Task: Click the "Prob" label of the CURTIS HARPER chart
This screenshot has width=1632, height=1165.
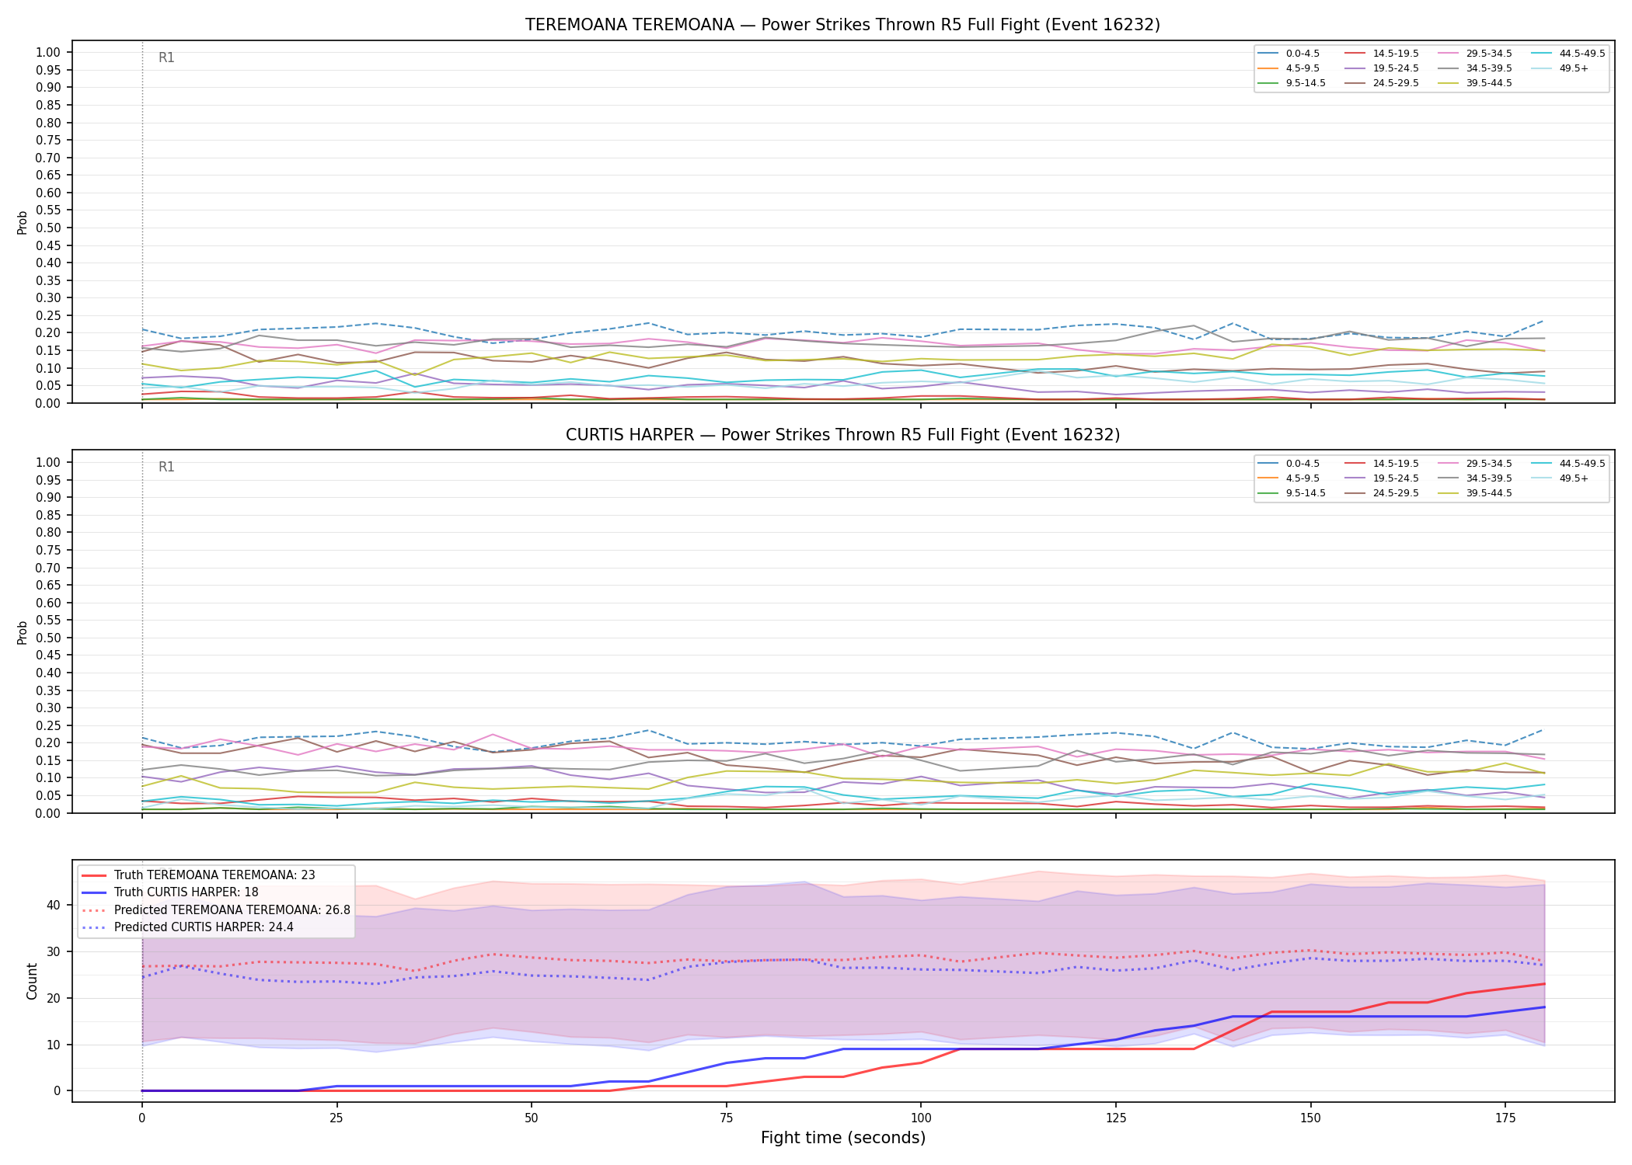Action: 23,632
